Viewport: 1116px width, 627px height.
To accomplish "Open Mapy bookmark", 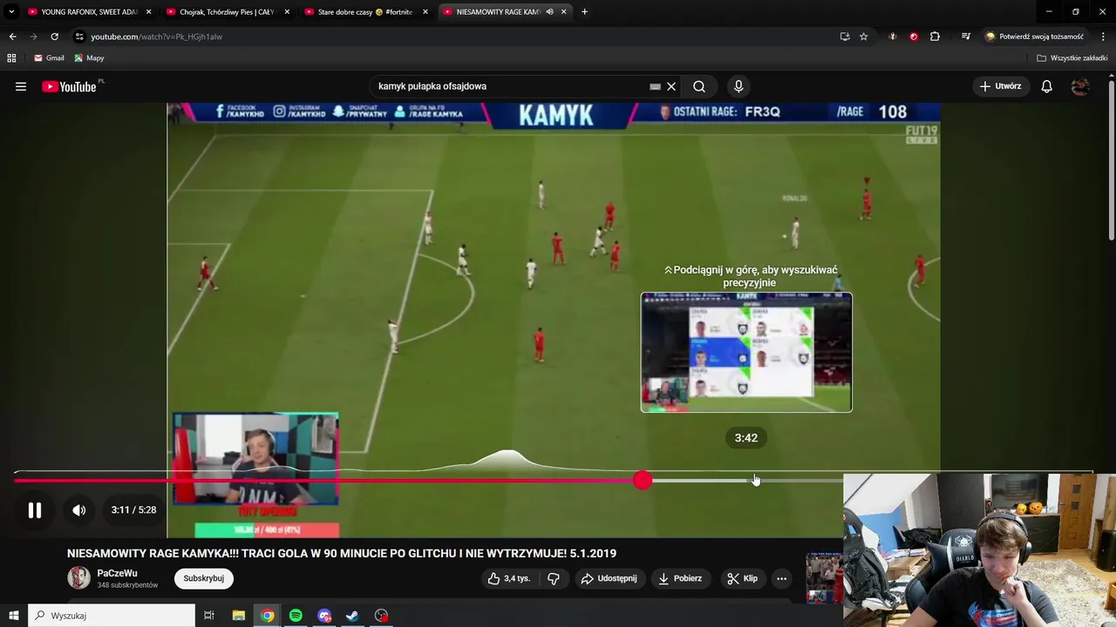I will click(x=89, y=57).
